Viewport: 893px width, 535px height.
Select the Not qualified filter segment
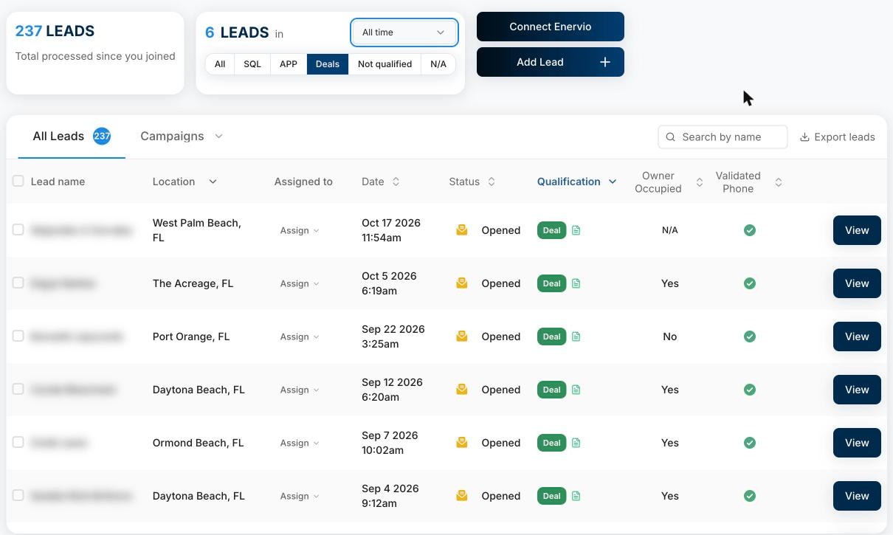click(385, 64)
